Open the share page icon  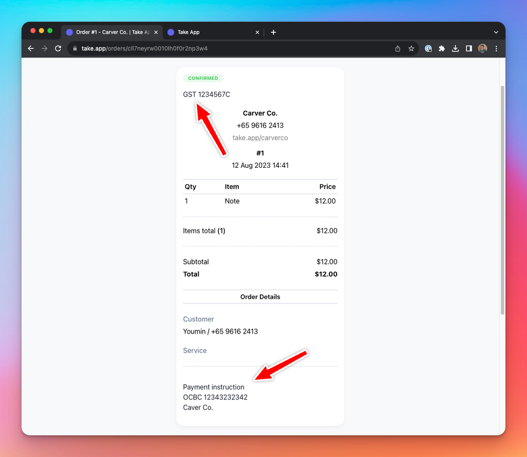(x=397, y=49)
